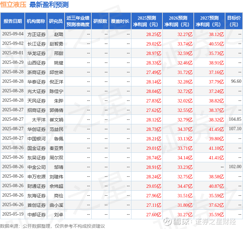Click analyst name 郭倩倩
The image size is (243, 229).
coord(56,110)
